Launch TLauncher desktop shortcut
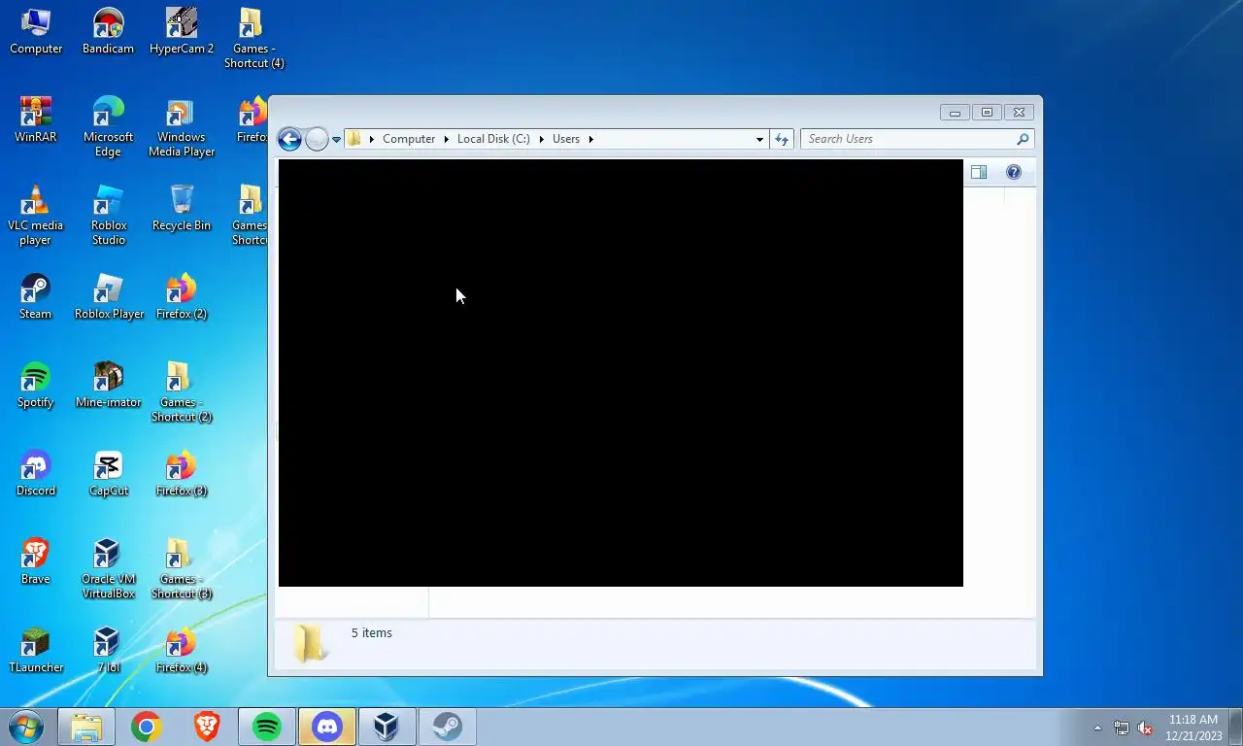Image resolution: width=1243 pixels, height=746 pixels. [x=36, y=650]
